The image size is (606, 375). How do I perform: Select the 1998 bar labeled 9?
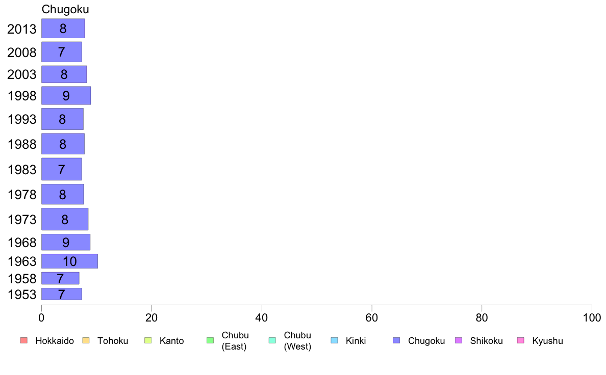66,95
